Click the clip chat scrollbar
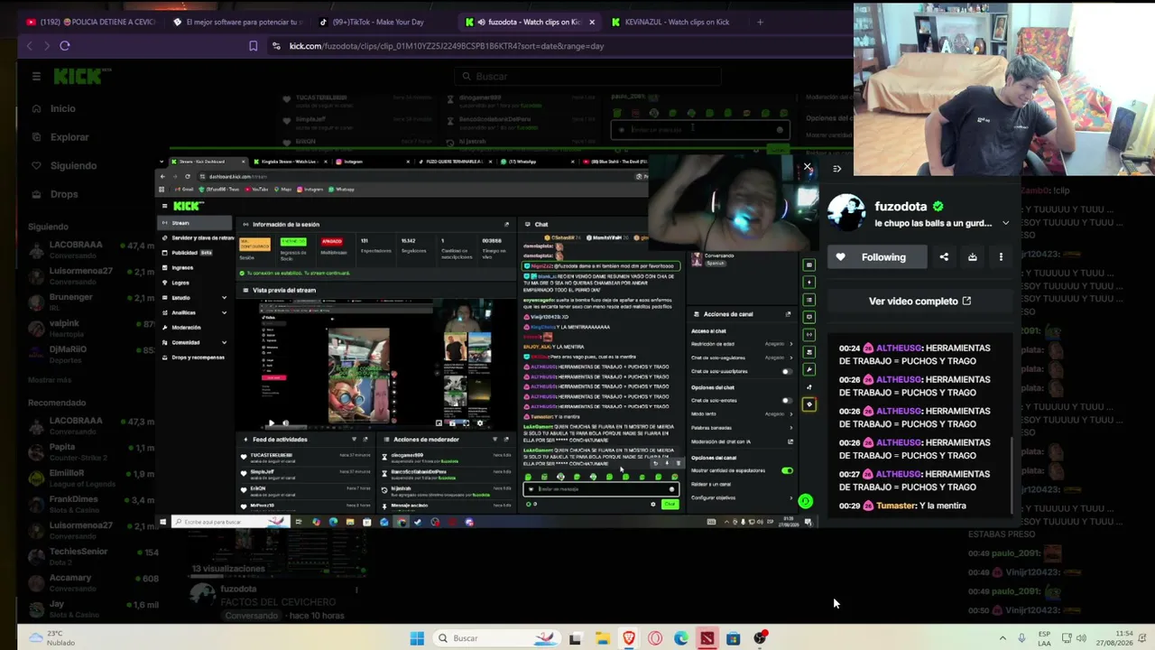1155x650 pixels. click(1012, 474)
